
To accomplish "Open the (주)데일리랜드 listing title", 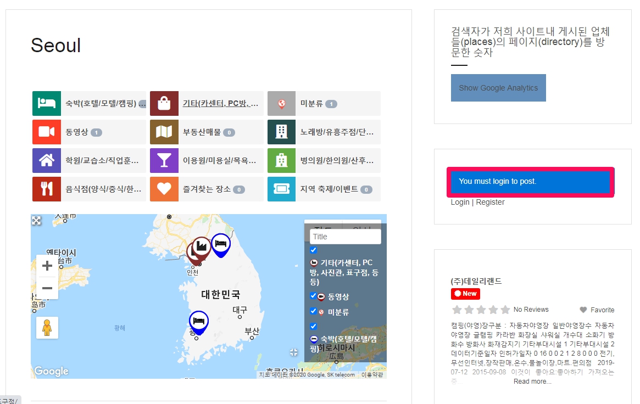I will pyautogui.click(x=476, y=281).
